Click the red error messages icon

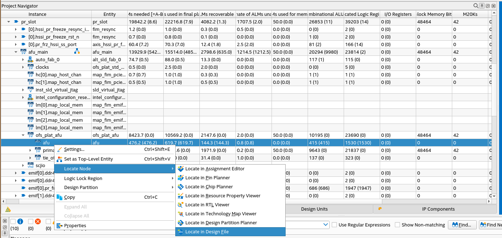[x=38, y=221]
